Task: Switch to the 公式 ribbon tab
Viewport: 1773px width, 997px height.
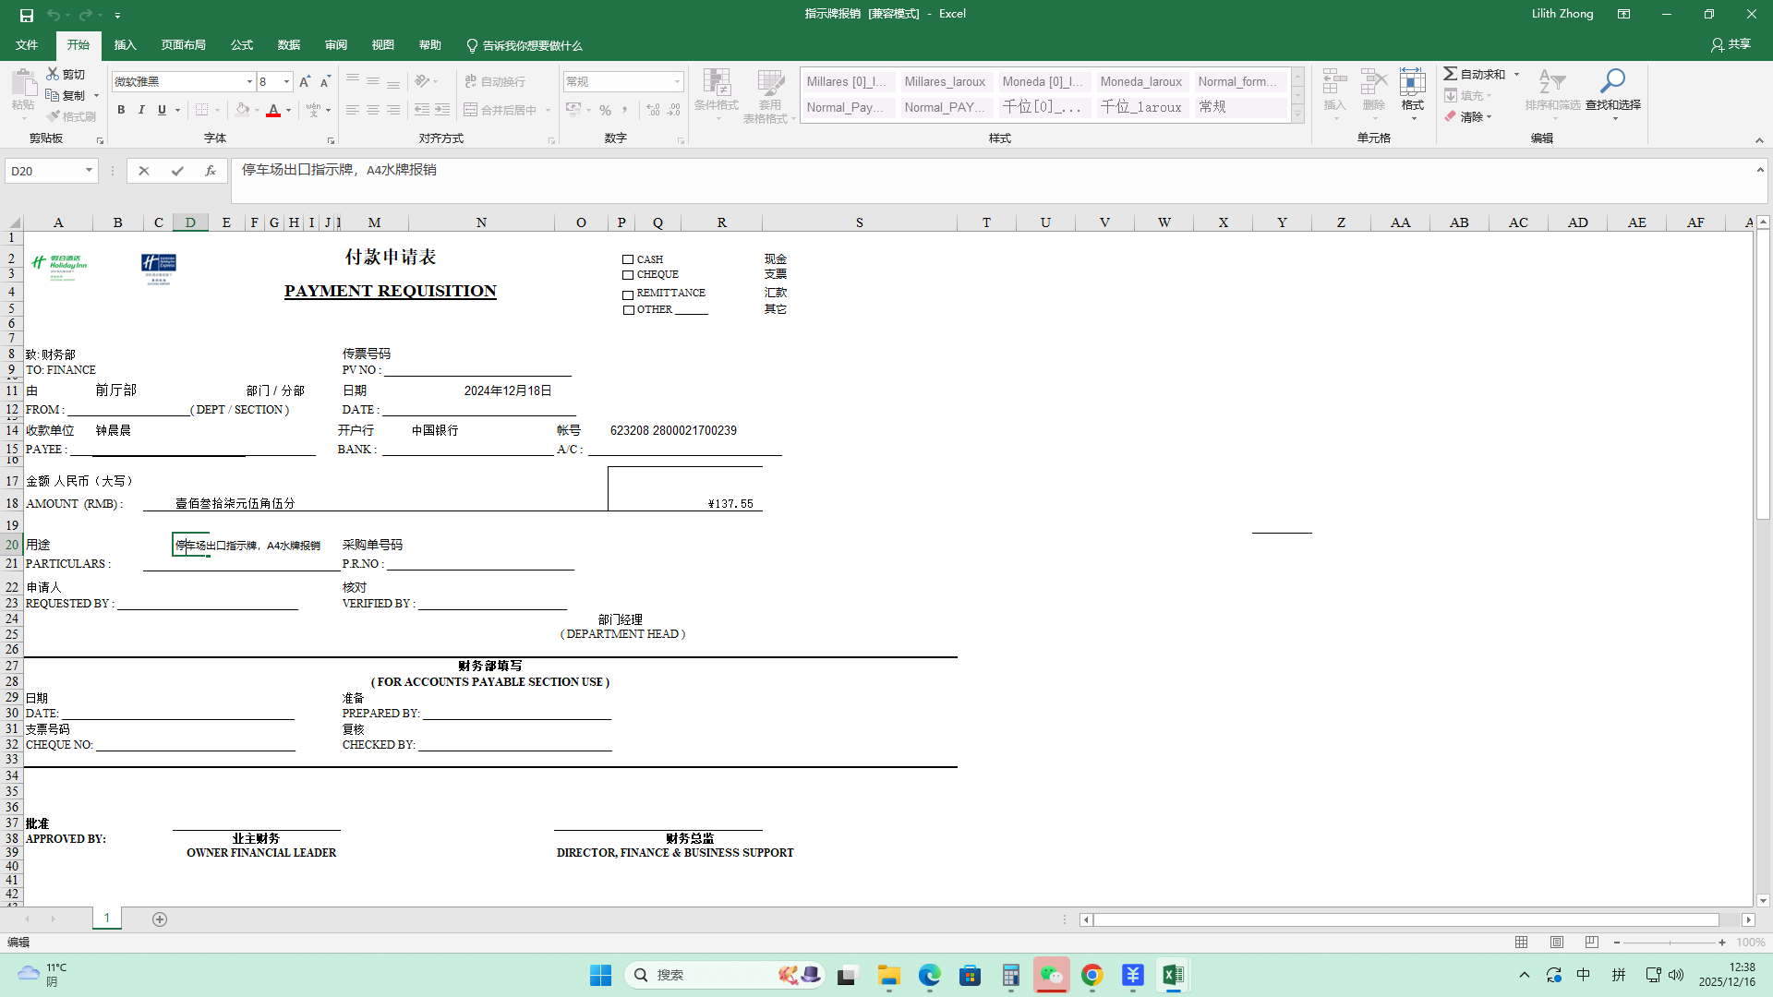Action: (x=242, y=45)
